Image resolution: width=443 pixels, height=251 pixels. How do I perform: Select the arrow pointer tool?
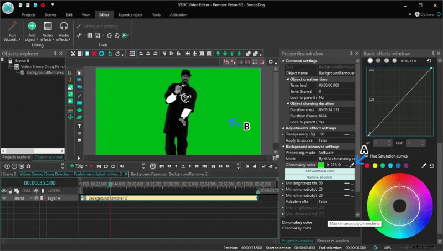point(79,73)
